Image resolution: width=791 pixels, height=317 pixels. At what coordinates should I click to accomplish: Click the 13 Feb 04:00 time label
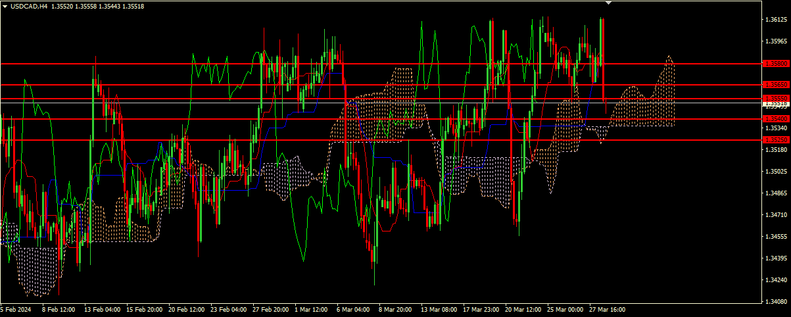tap(103, 309)
